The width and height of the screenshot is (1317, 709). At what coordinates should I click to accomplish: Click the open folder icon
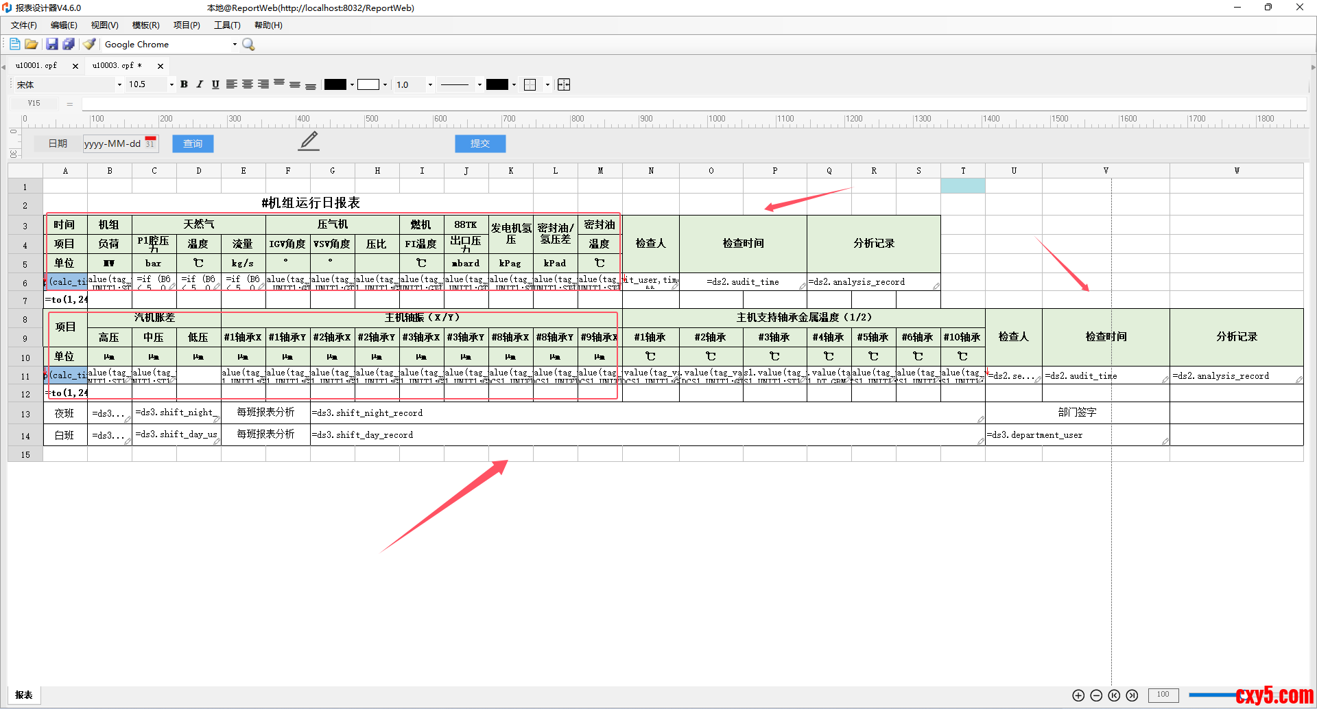pyautogui.click(x=32, y=44)
